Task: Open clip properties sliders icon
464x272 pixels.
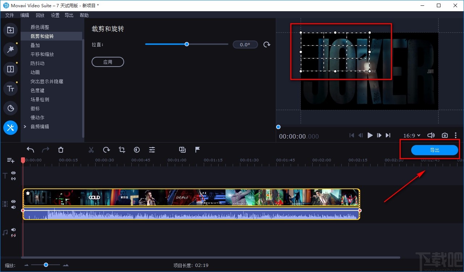Action: point(152,150)
